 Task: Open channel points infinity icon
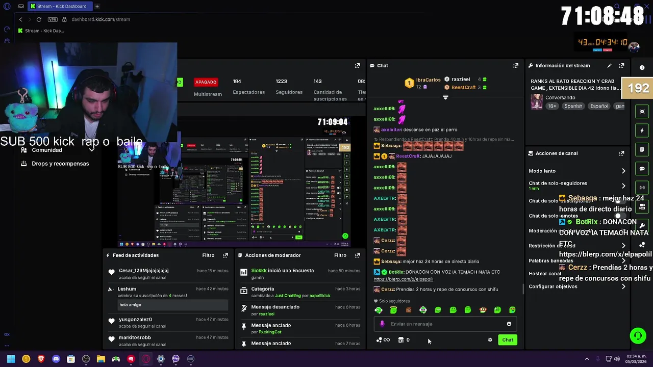coord(383,340)
